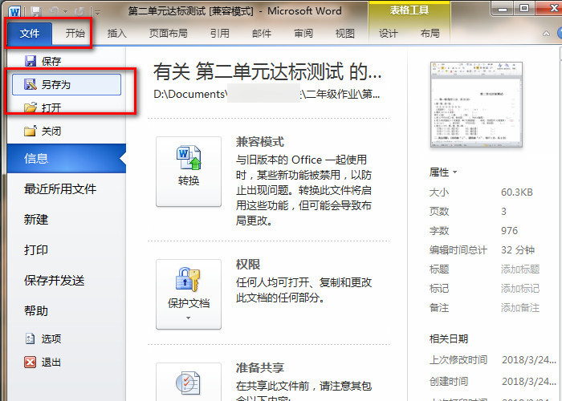Click the Redo icon in quick access toolbar
562x401 pixels.
[79, 12]
